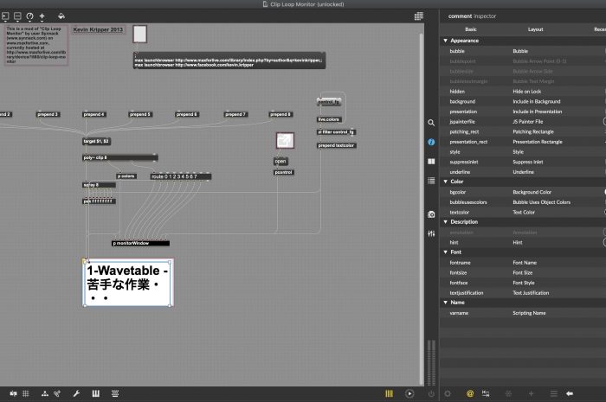Image resolution: width=606 pixels, height=402 pixels.
Task: Select the prepend 5 object
Action: pyautogui.click(x=140, y=114)
